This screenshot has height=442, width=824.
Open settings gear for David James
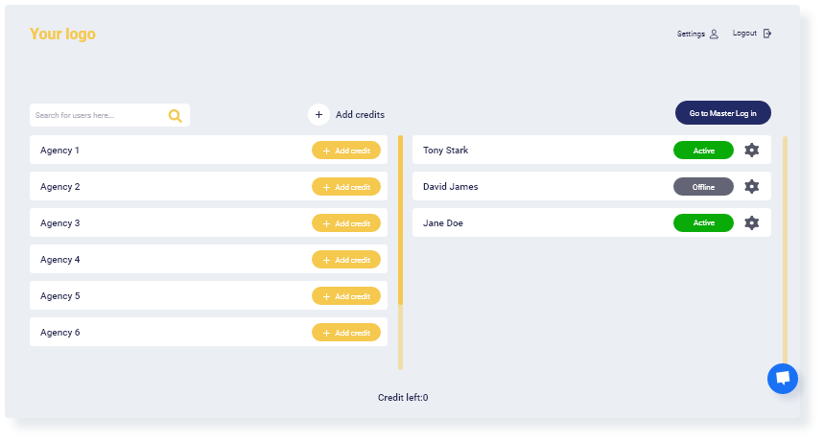[751, 186]
